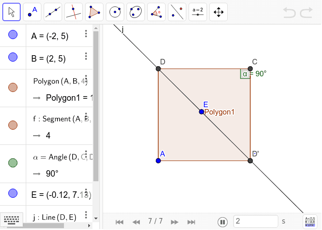The image size is (322, 230).
Task: Open the construction protocol icon
Action: [x=310, y=222]
